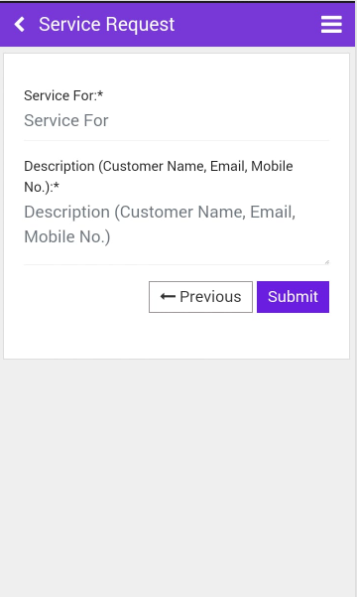Click the underline beneath Service For field
The image size is (357, 597).
click(177, 140)
